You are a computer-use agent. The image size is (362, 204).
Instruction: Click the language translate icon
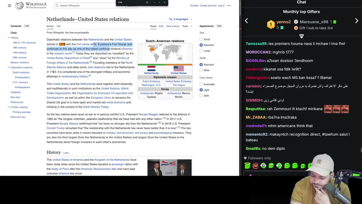pos(171,19)
